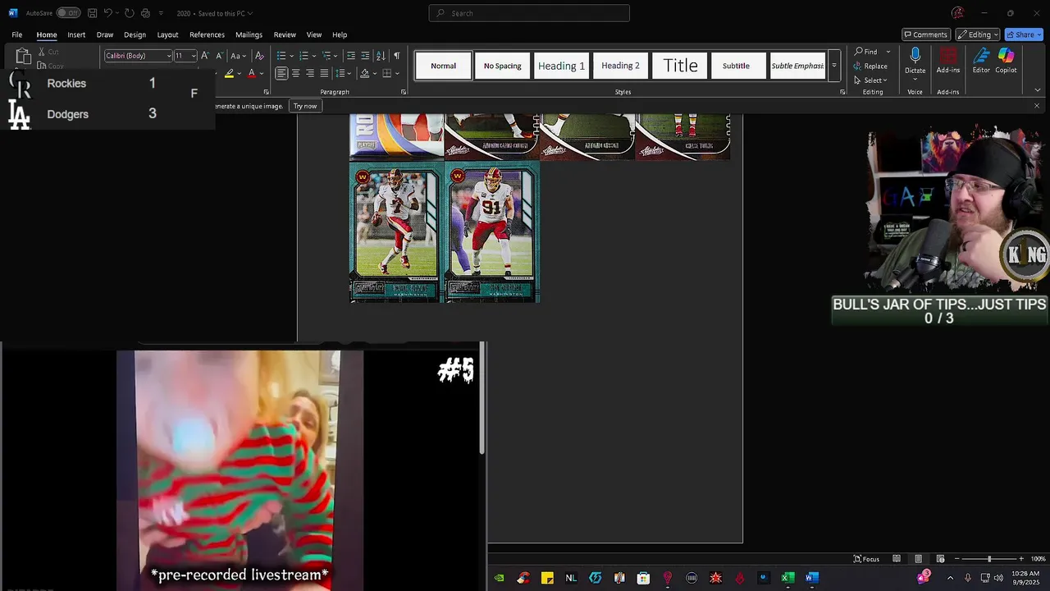Click the Search box in title bar
This screenshot has height=591, width=1050.
pos(529,13)
